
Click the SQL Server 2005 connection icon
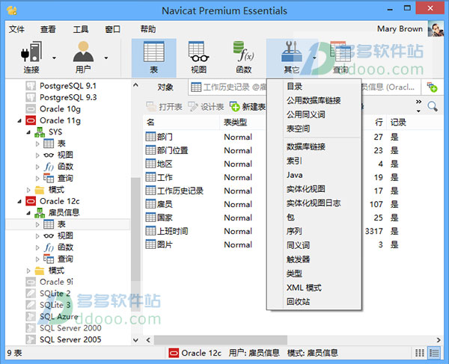[31, 339]
